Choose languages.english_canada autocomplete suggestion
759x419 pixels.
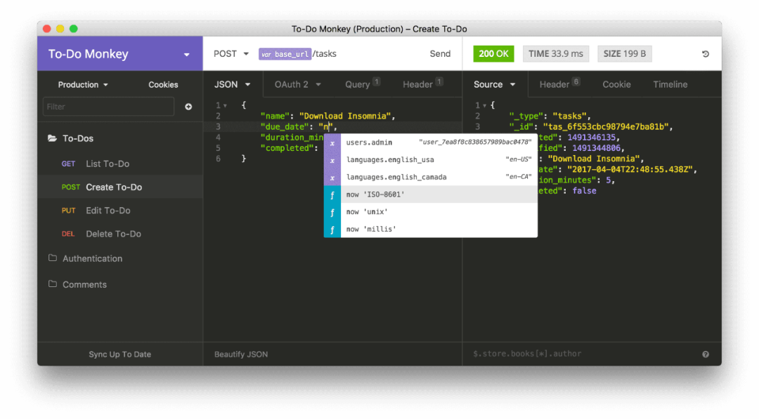(430, 178)
